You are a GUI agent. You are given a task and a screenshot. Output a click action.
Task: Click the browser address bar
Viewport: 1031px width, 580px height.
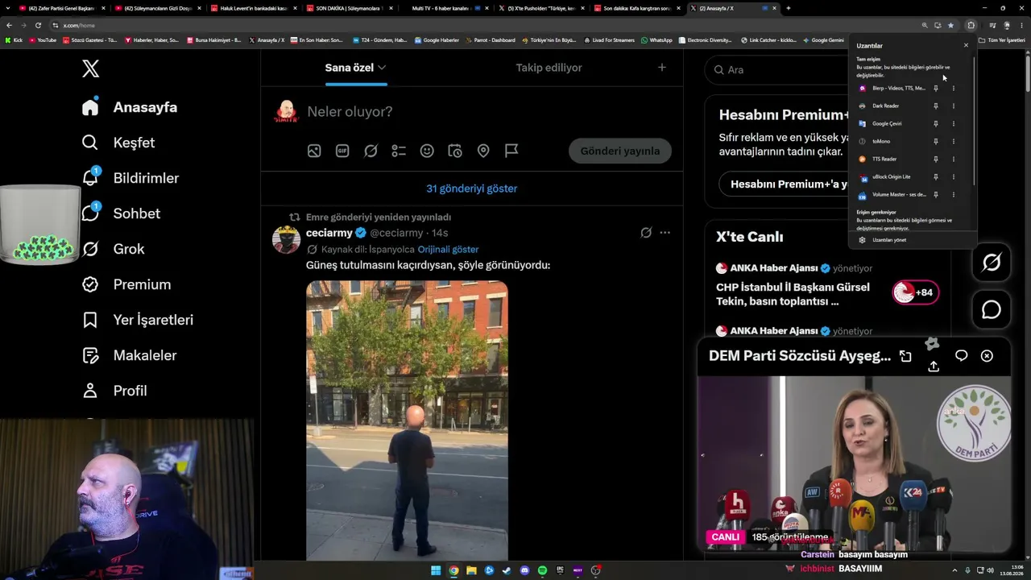[x=483, y=25]
